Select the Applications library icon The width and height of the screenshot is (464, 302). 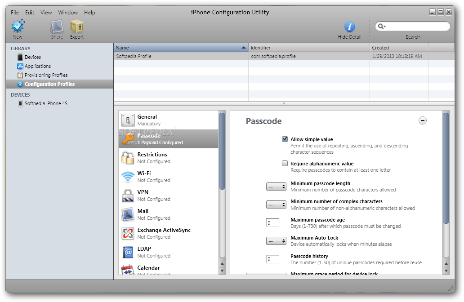20,66
